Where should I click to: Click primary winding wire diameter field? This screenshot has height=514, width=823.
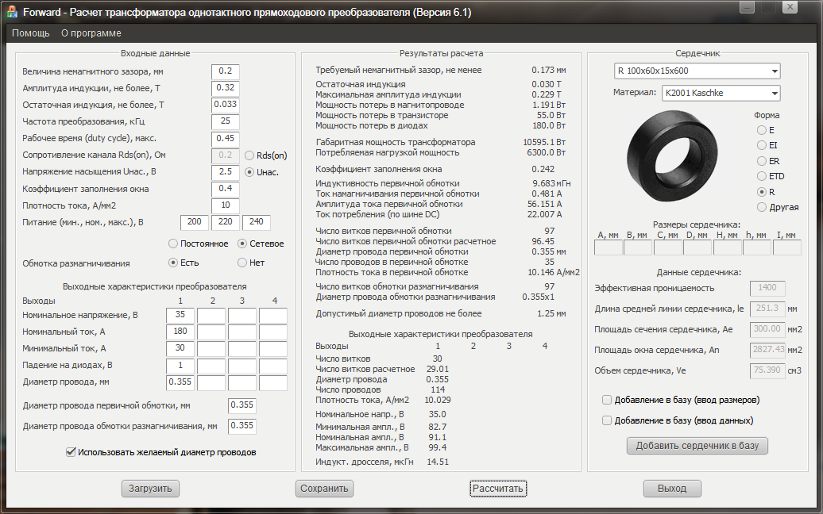(x=242, y=405)
